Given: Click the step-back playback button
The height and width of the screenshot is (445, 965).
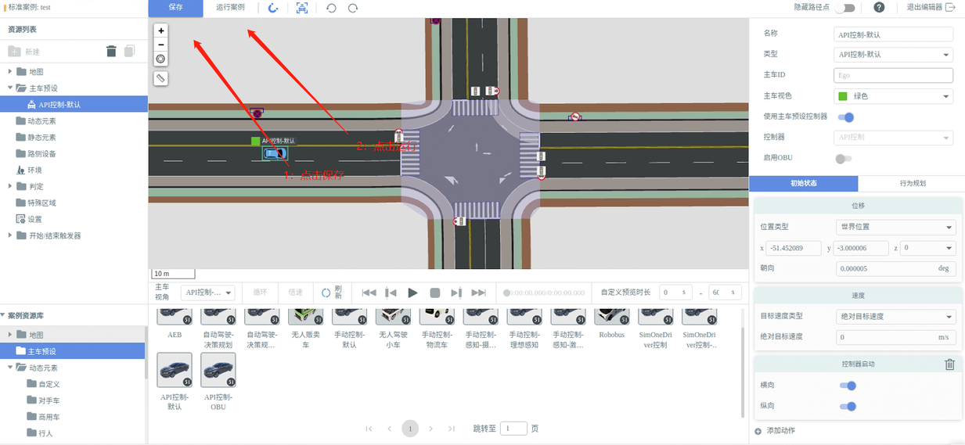Looking at the screenshot, I should pyautogui.click(x=391, y=292).
